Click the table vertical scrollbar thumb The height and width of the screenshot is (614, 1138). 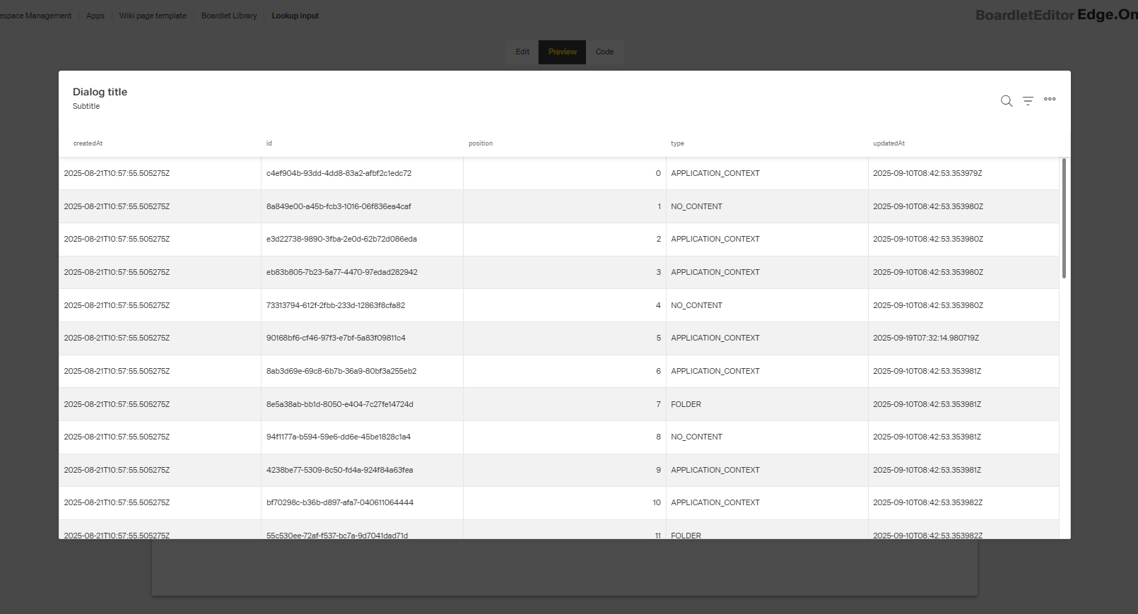point(1064,218)
